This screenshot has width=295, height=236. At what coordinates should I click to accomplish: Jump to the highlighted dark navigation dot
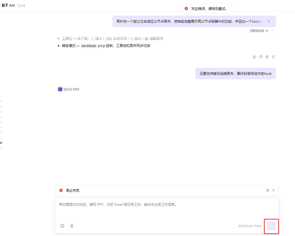[1, 143]
